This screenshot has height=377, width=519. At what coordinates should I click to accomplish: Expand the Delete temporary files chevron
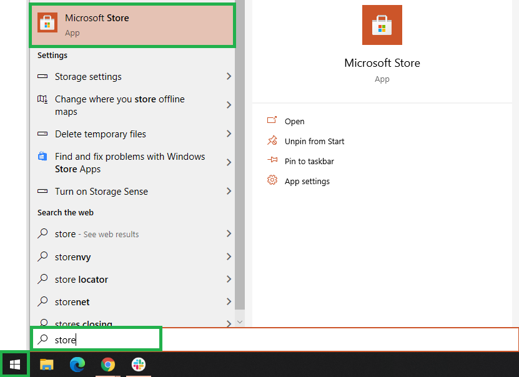pyautogui.click(x=229, y=134)
